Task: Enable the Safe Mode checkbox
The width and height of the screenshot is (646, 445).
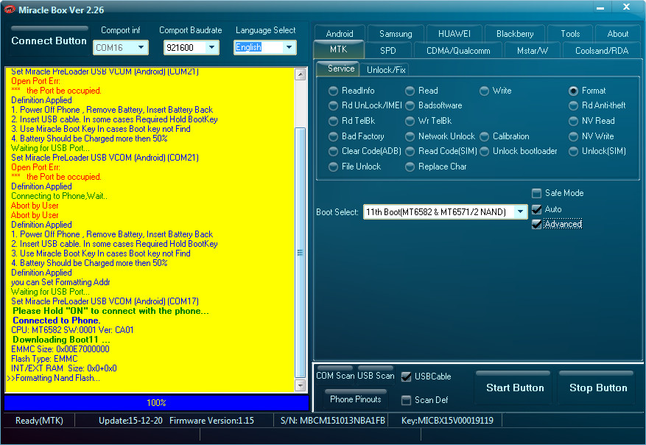Action: pos(536,193)
